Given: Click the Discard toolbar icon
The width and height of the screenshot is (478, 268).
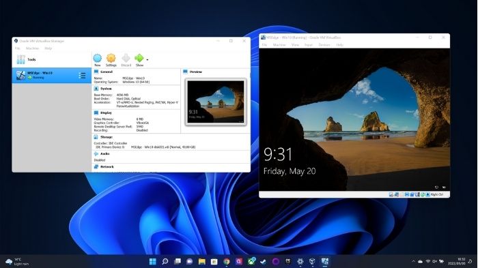Looking at the screenshot, I should [126, 58].
